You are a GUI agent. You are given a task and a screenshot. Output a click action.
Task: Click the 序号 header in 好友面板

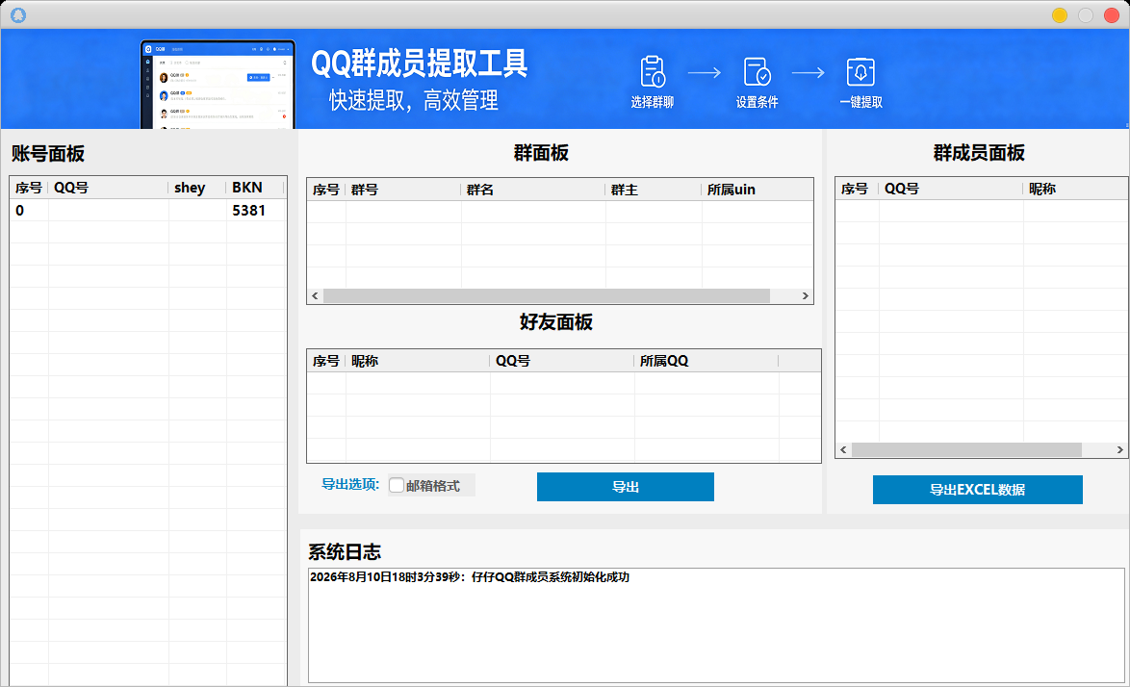(325, 361)
